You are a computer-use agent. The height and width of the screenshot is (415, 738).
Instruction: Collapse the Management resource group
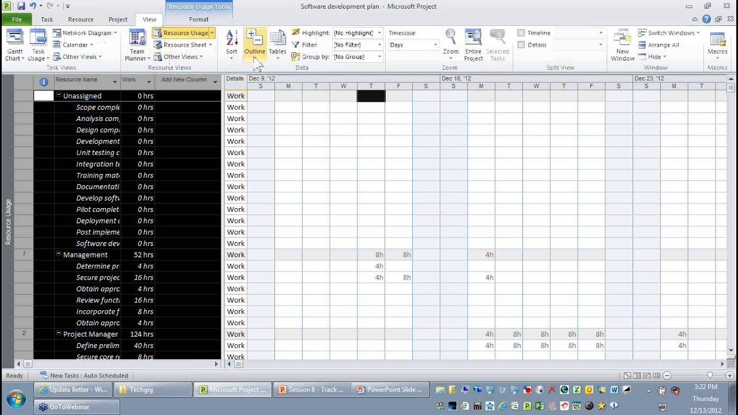click(x=59, y=254)
